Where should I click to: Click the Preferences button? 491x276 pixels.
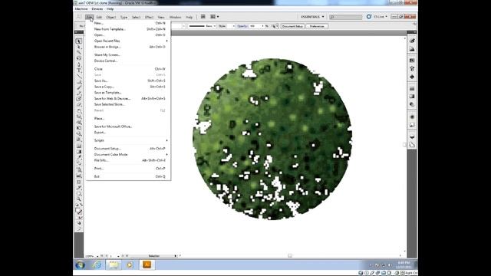[x=317, y=26]
